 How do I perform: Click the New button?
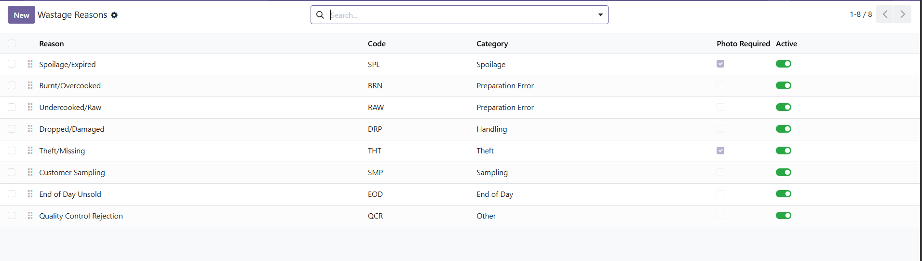pyautogui.click(x=21, y=15)
